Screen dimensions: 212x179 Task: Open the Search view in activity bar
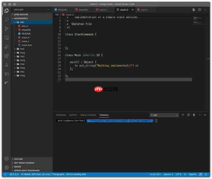pos(6,20)
